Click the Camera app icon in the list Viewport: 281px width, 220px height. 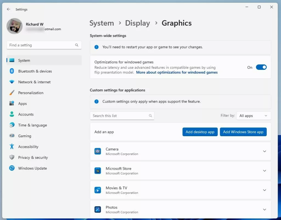pos(98,151)
